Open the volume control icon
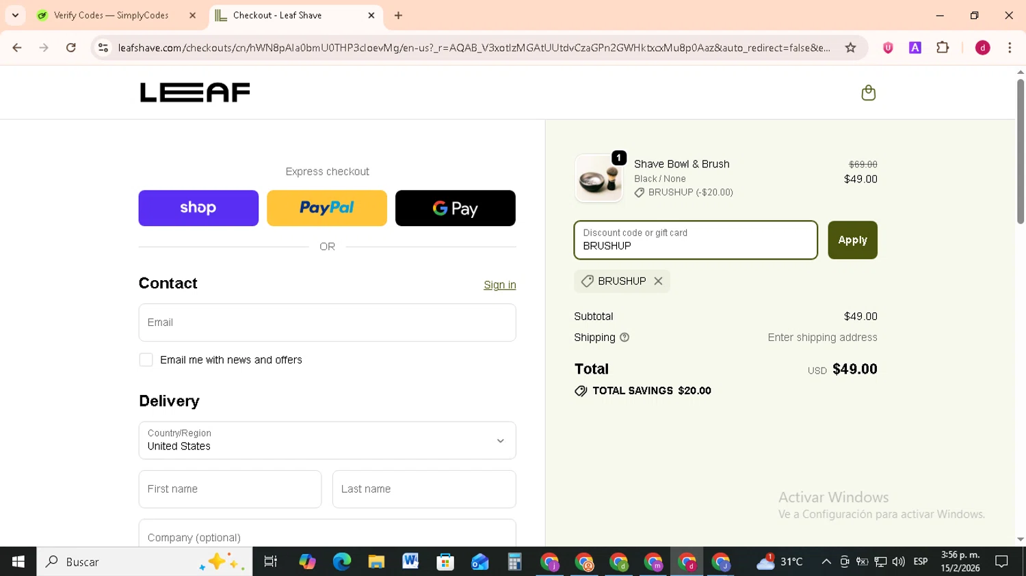 [x=899, y=562]
